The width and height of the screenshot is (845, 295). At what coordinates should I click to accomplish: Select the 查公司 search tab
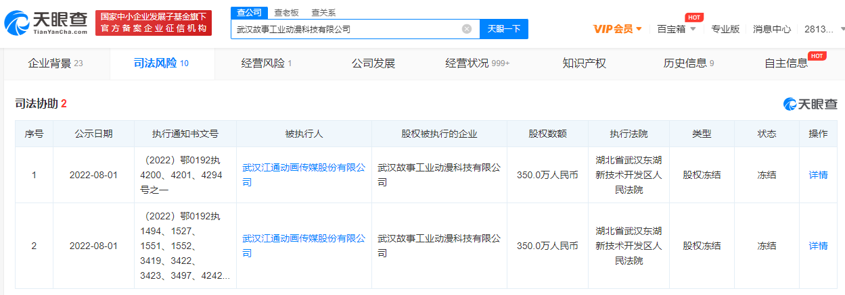(250, 13)
